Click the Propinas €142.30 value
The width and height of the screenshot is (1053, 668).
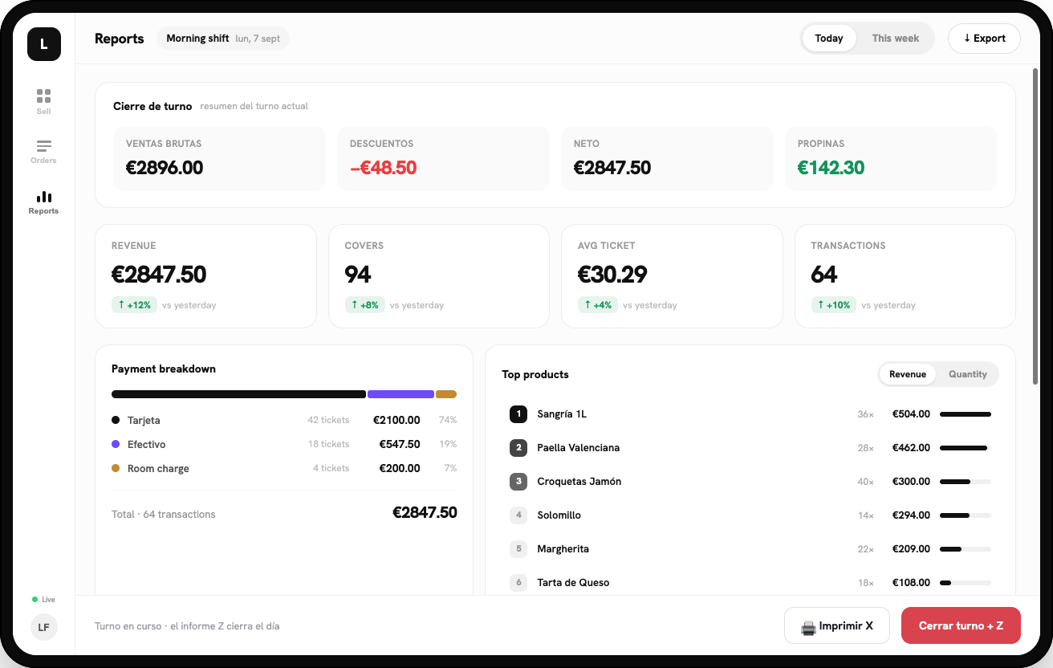point(831,168)
